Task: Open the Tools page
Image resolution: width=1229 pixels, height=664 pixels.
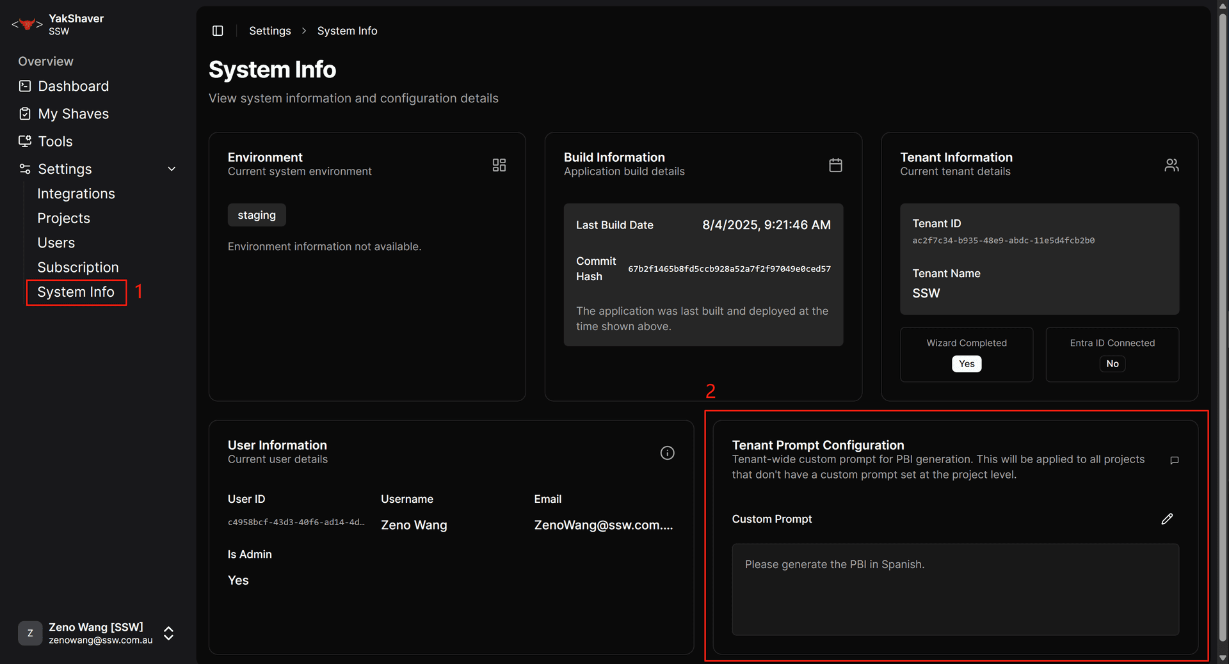Action: 55,141
